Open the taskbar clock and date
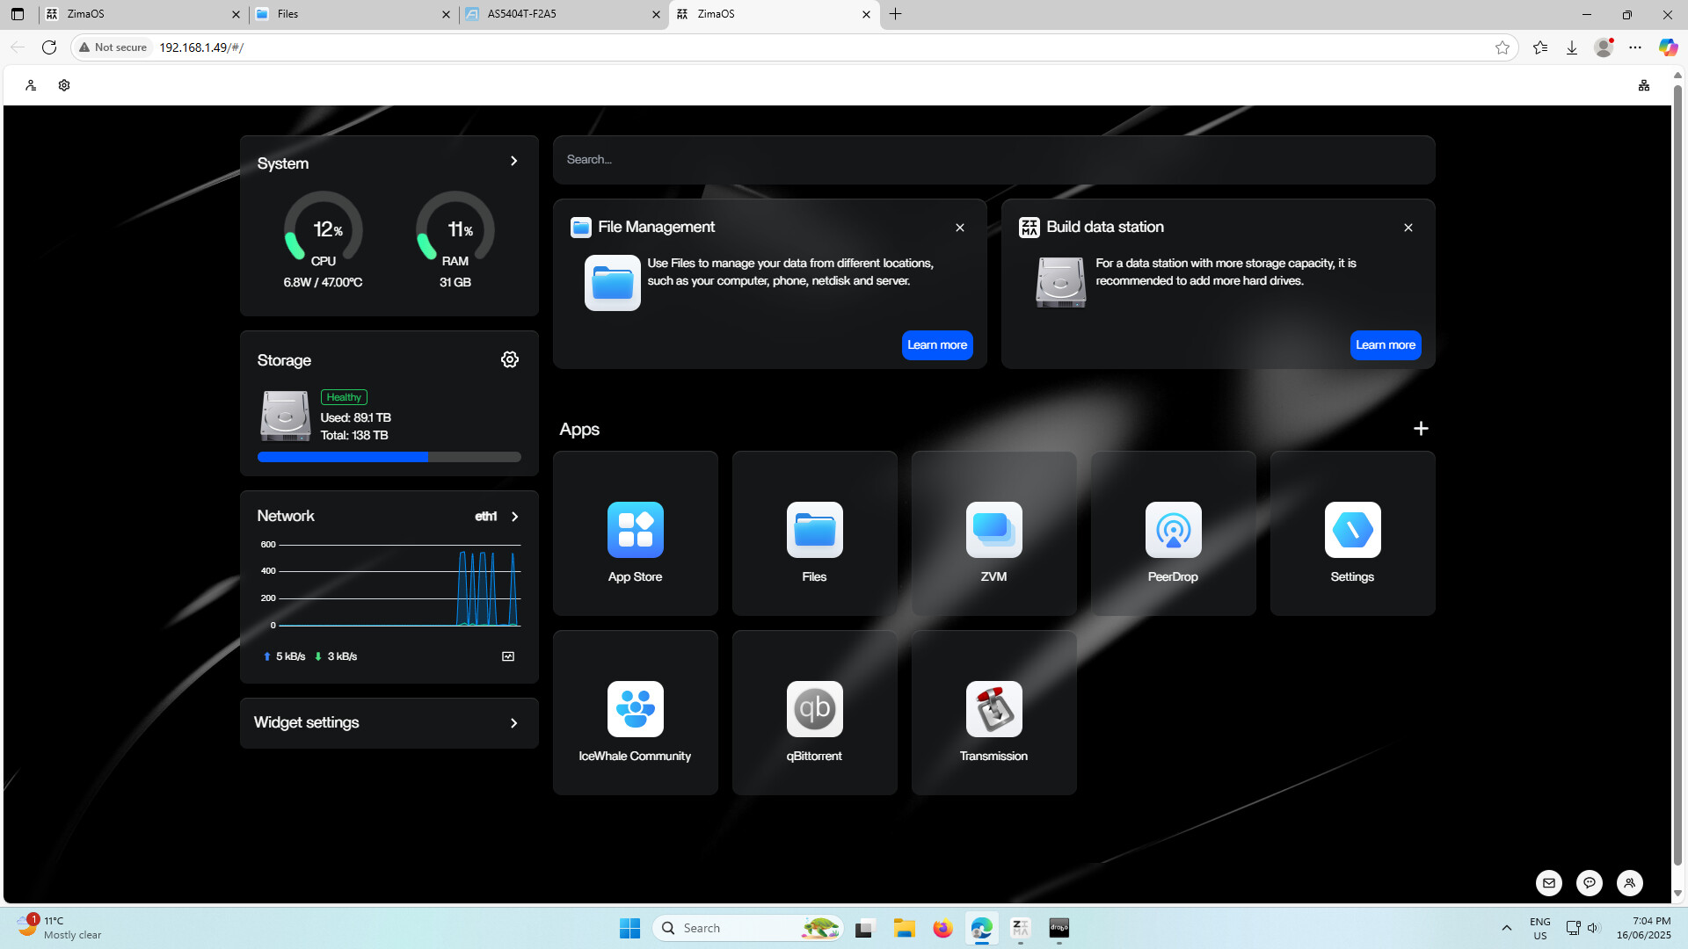The image size is (1688, 949). coord(1644,928)
